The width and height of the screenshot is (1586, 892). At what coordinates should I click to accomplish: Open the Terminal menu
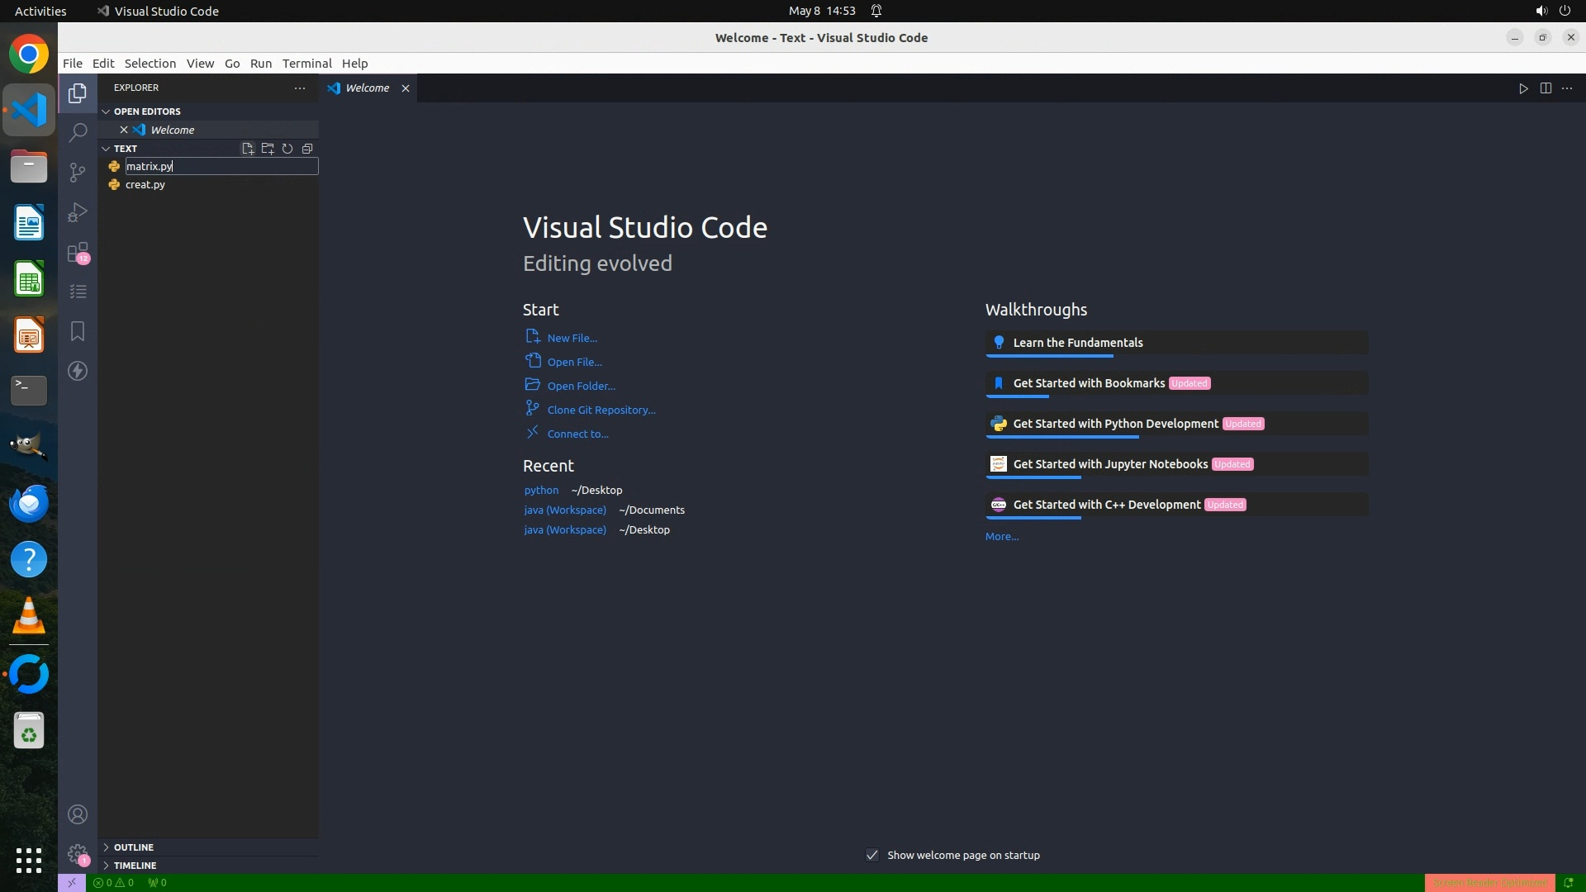click(x=306, y=64)
